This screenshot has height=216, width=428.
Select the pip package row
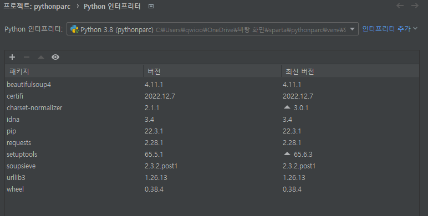(x=212, y=131)
